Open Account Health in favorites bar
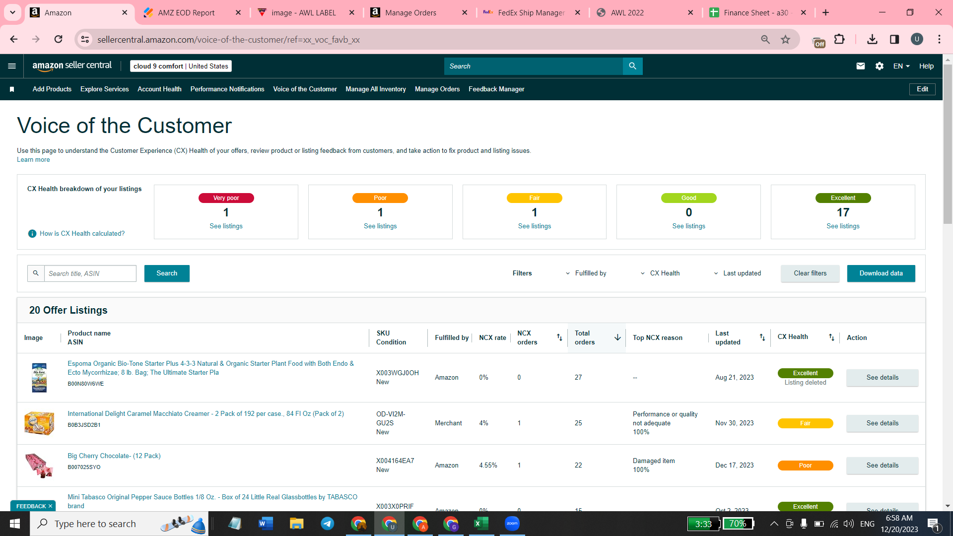Viewport: 953px width, 536px height. click(x=159, y=89)
